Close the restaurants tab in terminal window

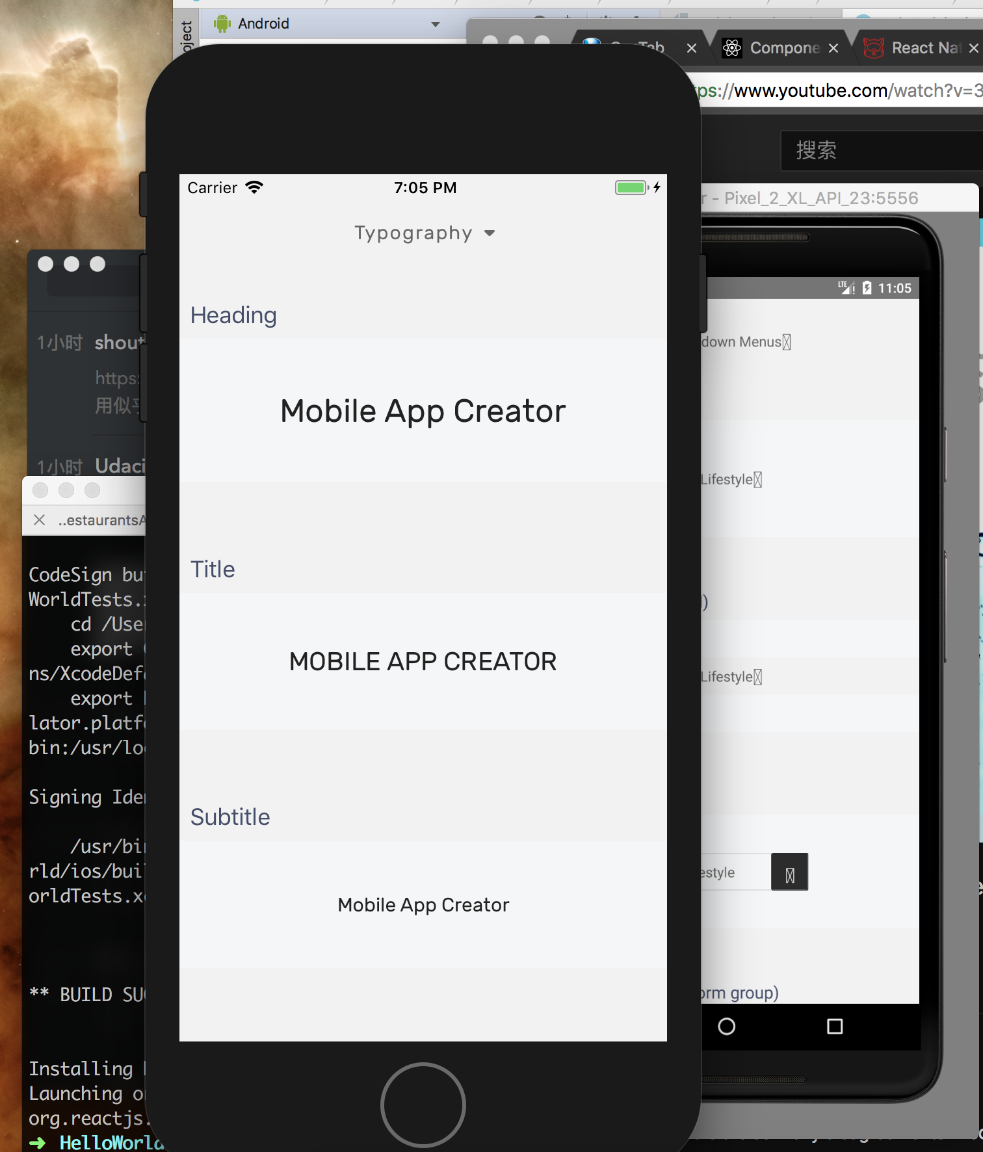tap(39, 520)
